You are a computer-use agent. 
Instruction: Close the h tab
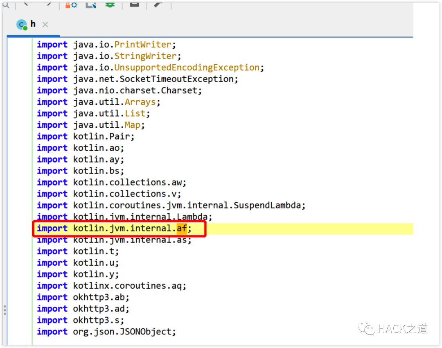pyautogui.click(x=45, y=25)
